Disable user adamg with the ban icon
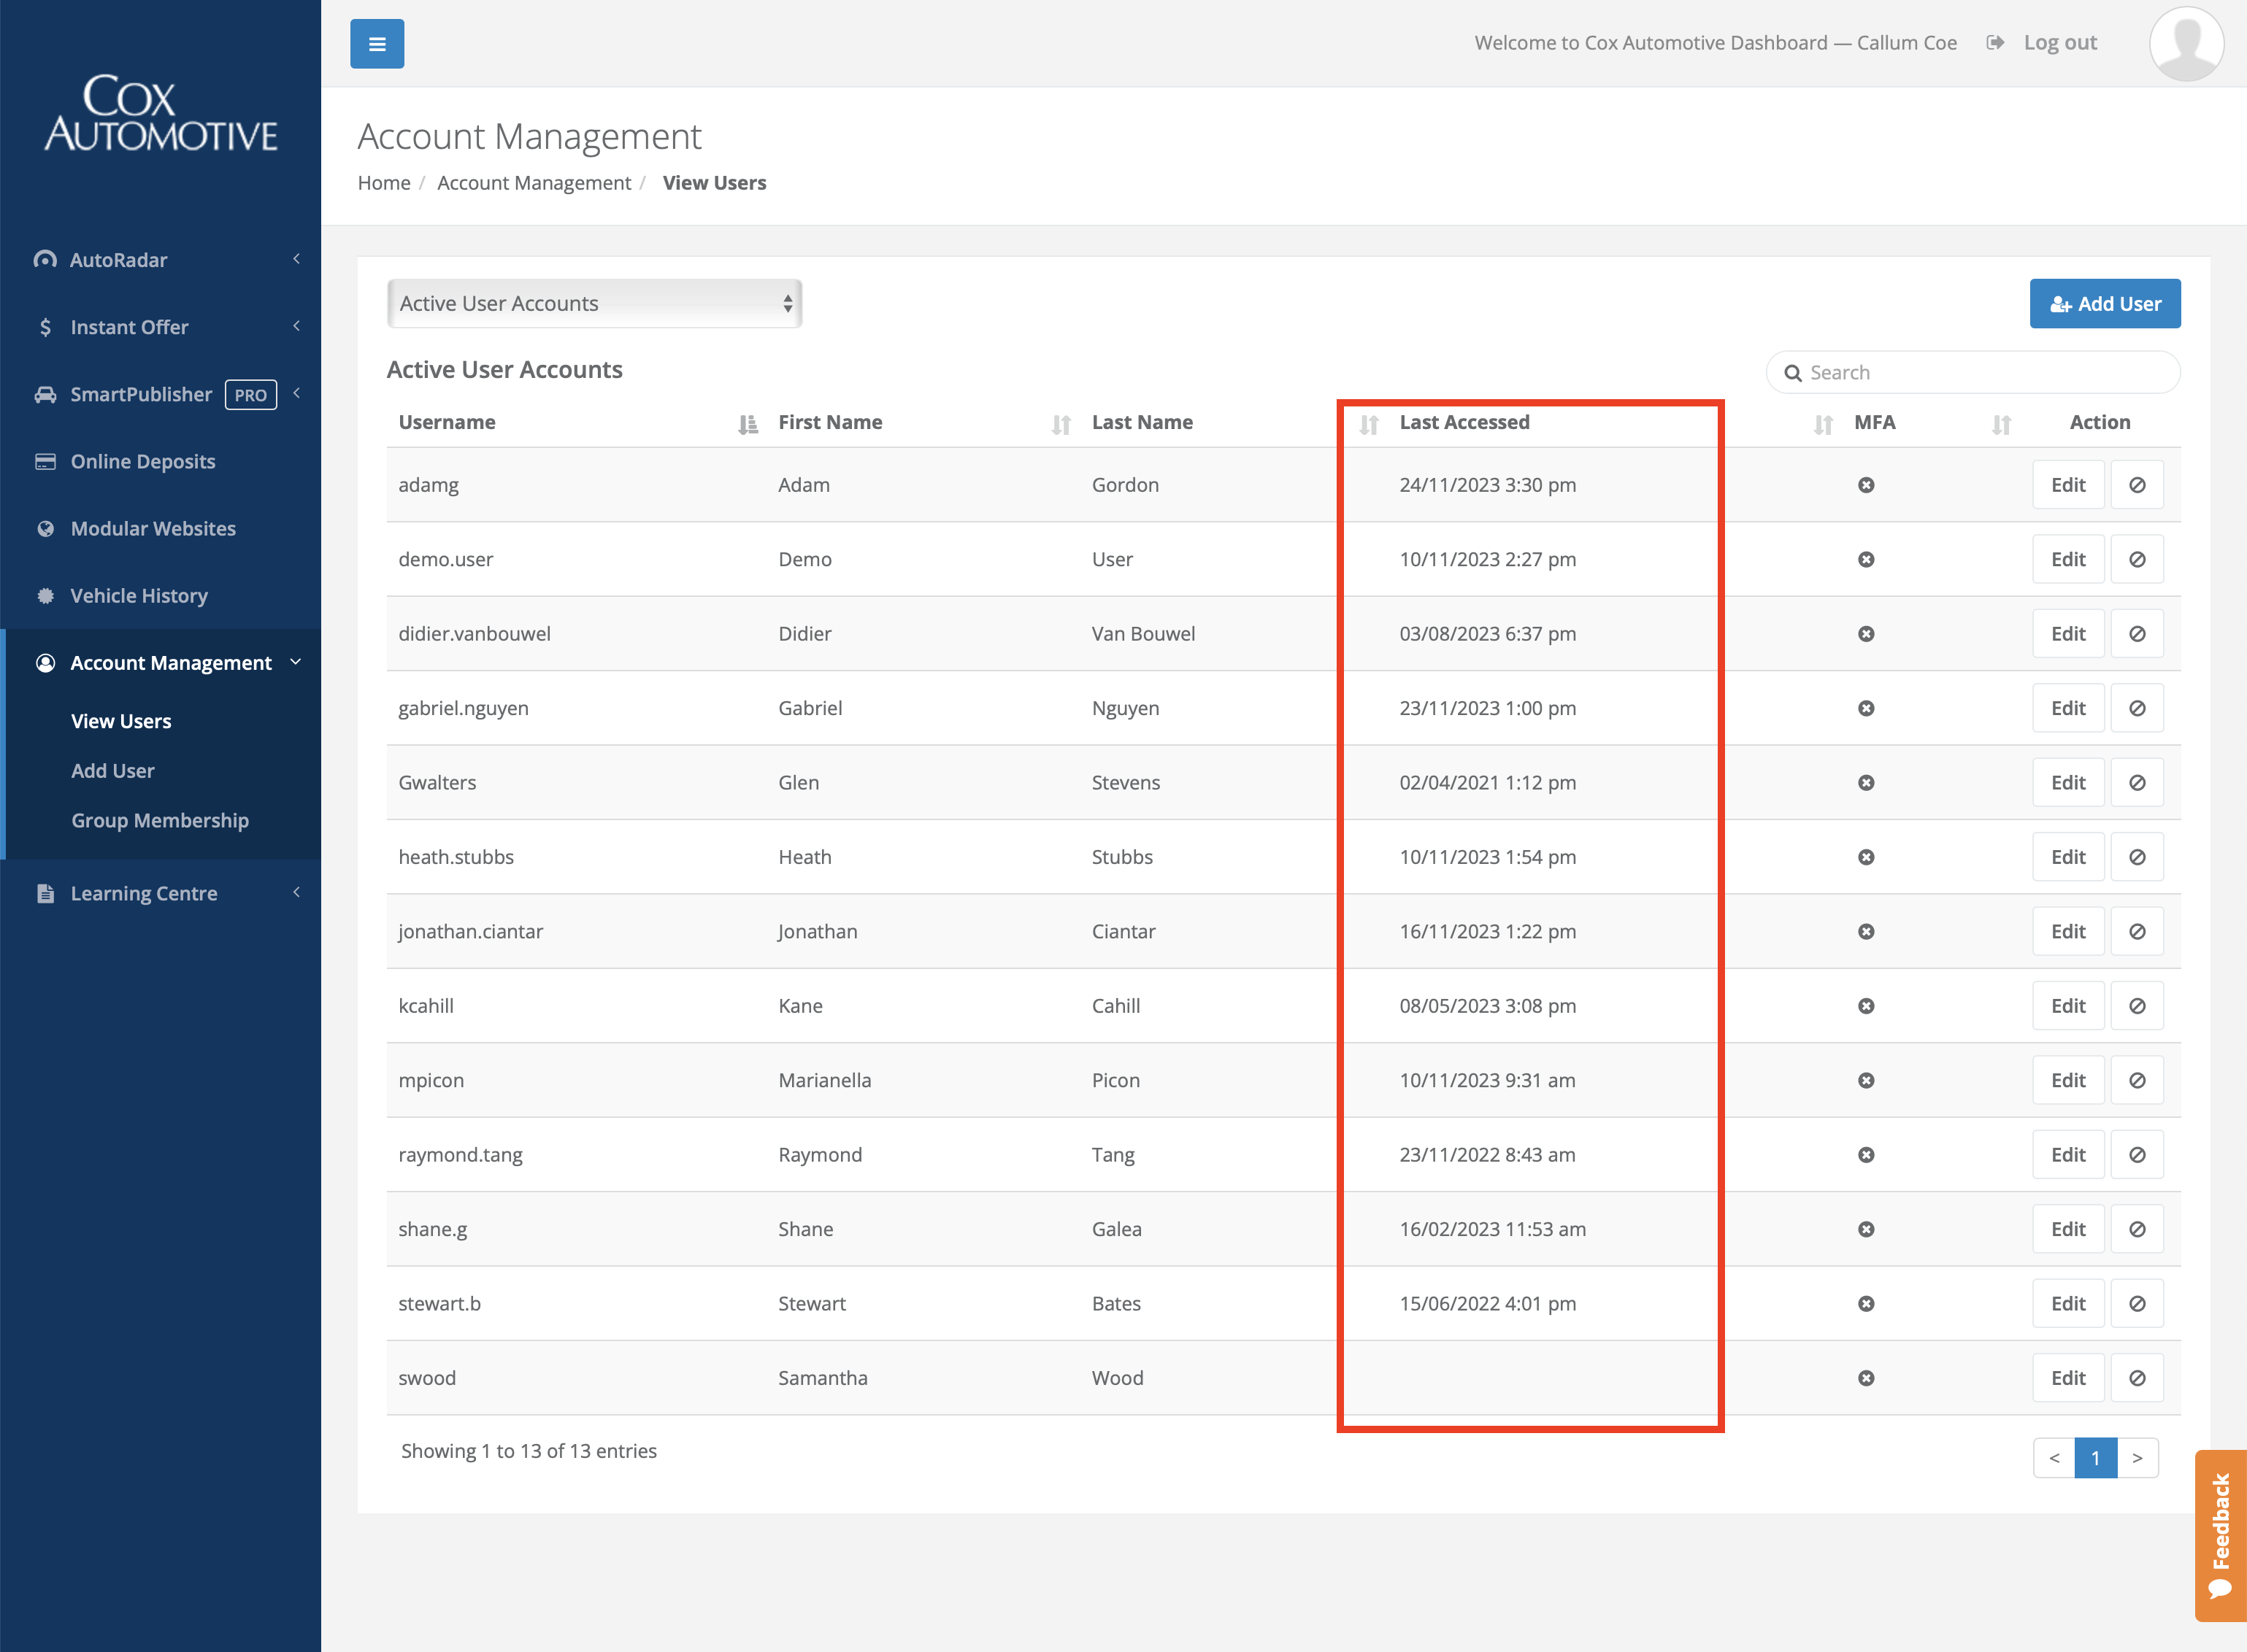Viewport: 2247px width, 1652px height. click(x=2137, y=485)
